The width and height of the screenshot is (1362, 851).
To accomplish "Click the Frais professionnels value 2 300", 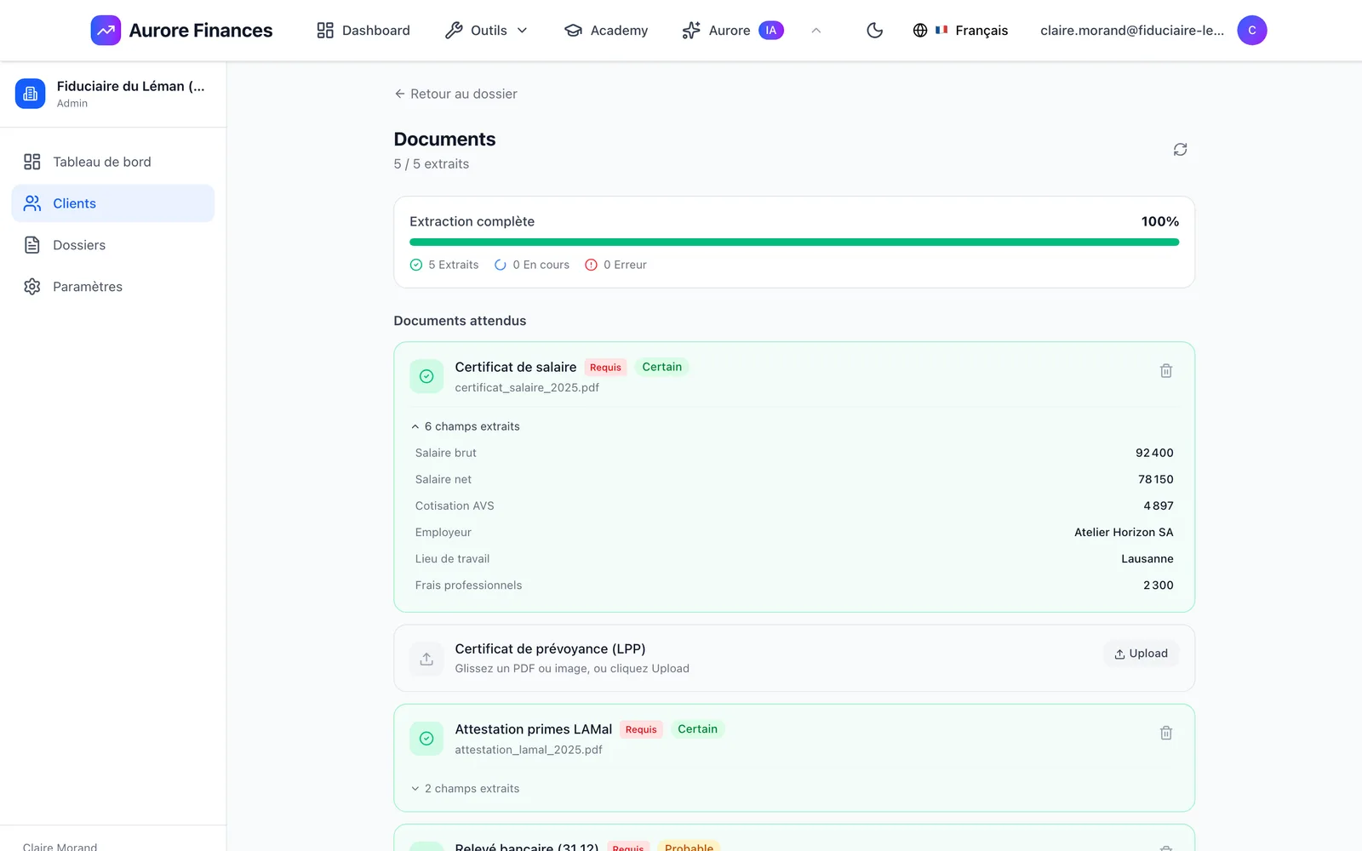I will [1159, 585].
